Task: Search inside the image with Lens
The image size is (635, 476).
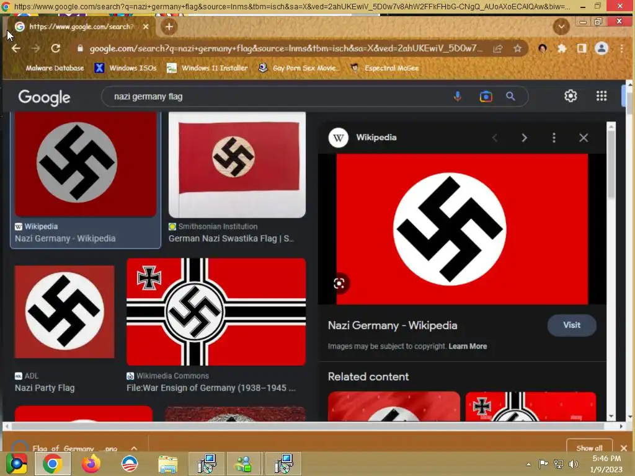Action: (x=339, y=283)
